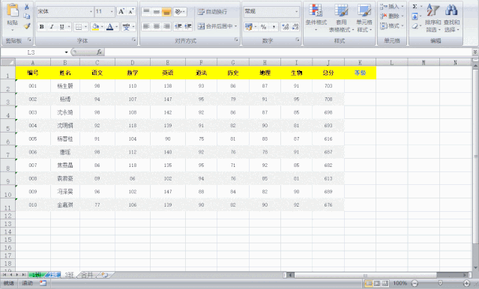The height and width of the screenshot is (289, 479).
Task: Open 排序和筛选 sort and filter
Action: (x=433, y=18)
